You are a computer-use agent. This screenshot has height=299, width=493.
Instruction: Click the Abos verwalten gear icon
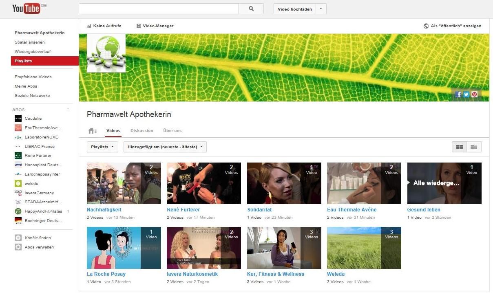pos(18,247)
